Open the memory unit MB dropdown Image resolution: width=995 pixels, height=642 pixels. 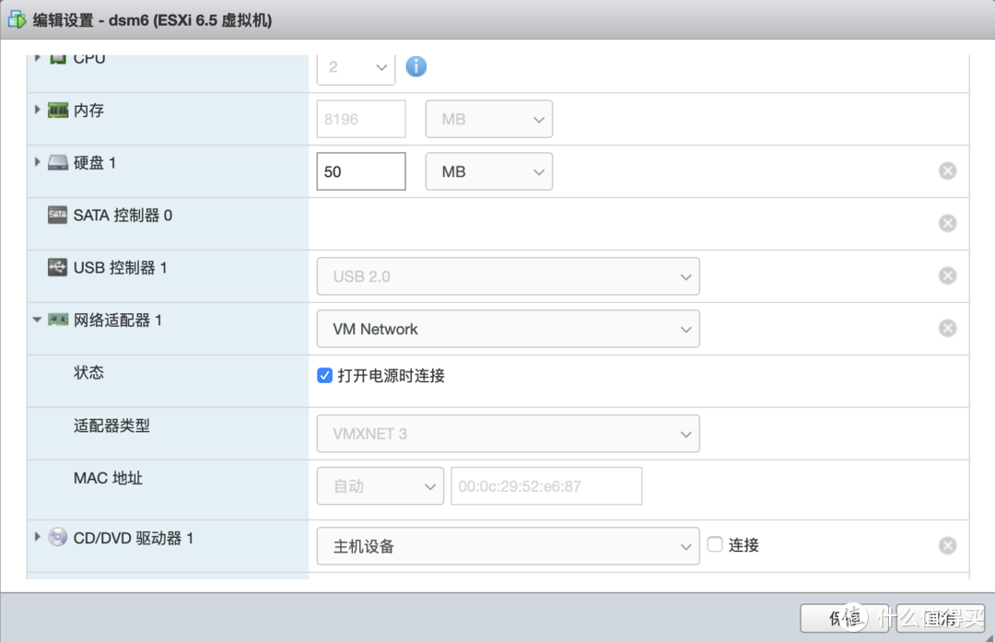click(x=488, y=119)
